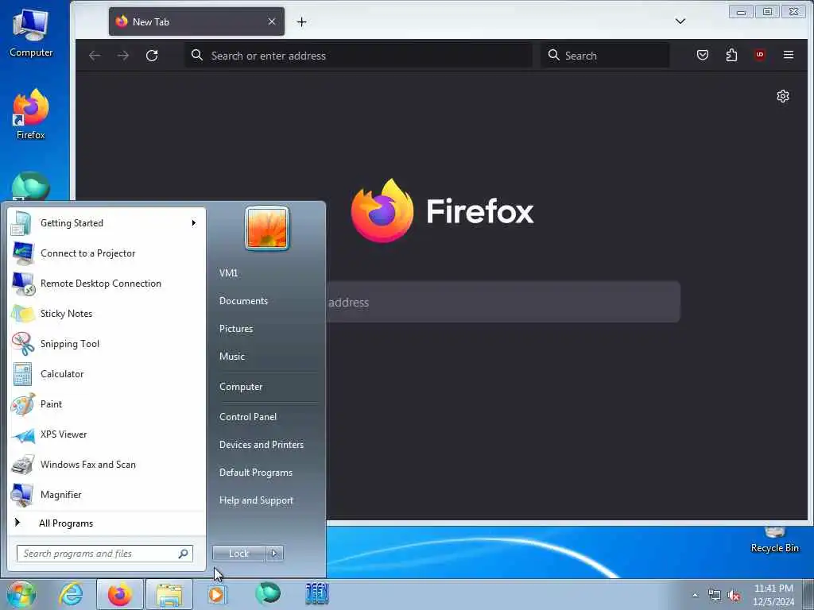
Task: Open Computer from Start menu right pane
Action: pos(241,387)
